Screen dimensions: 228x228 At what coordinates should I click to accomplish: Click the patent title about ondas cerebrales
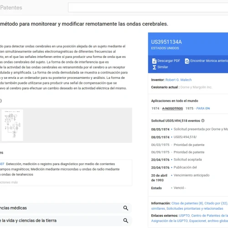tap(84, 24)
